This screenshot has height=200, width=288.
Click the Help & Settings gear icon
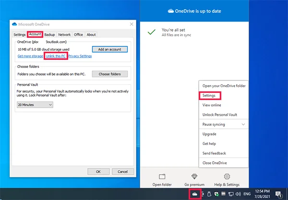[x=227, y=177]
